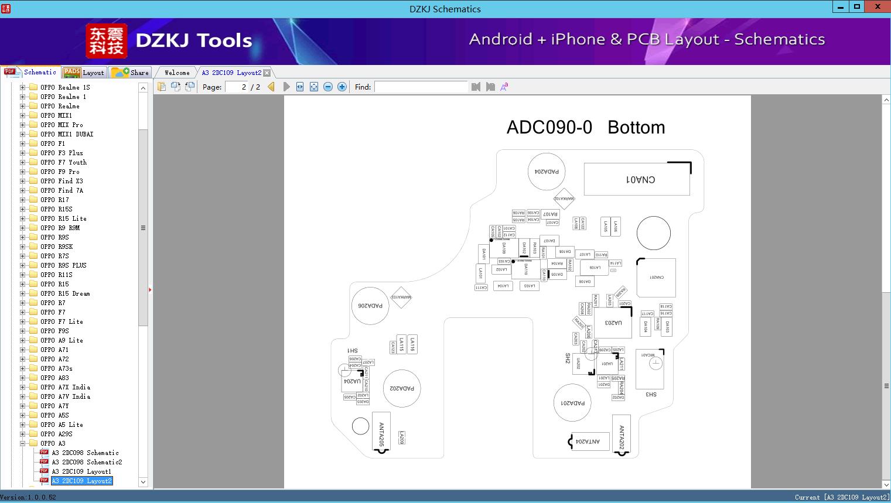The width and height of the screenshot is (891, 503).
Task: Click the app icon in title bar
Action: (x=6, y=8)
